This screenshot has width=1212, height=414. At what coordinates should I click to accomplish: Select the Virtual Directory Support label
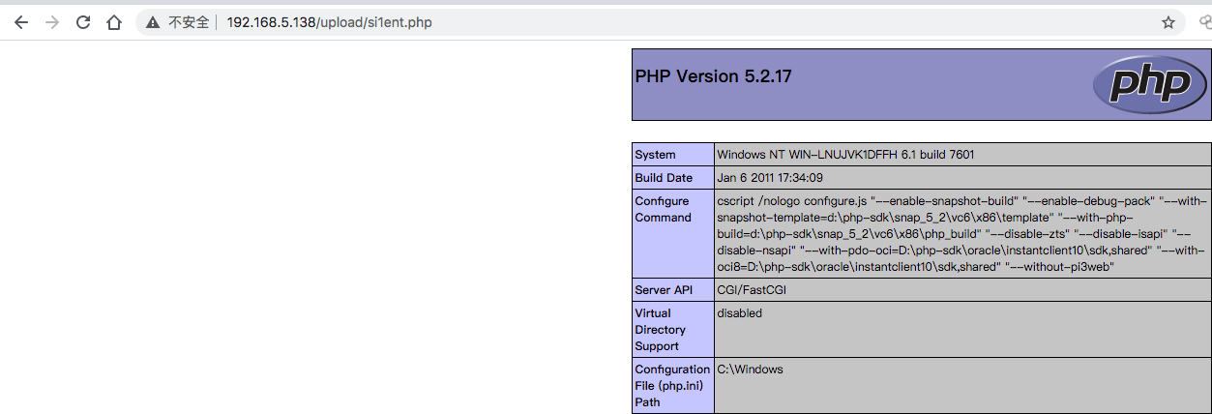pos(661,330)
